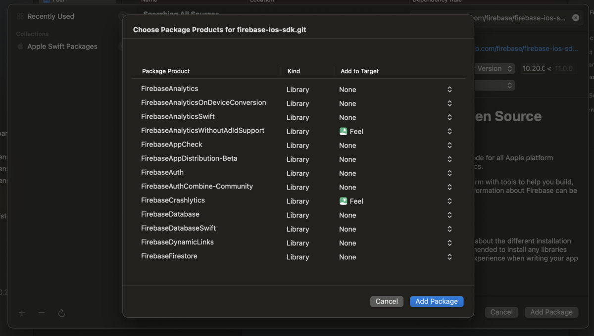Refresh package collections with the circular arrow
Screen dimensions: 594x336
(x=61, y=313)
